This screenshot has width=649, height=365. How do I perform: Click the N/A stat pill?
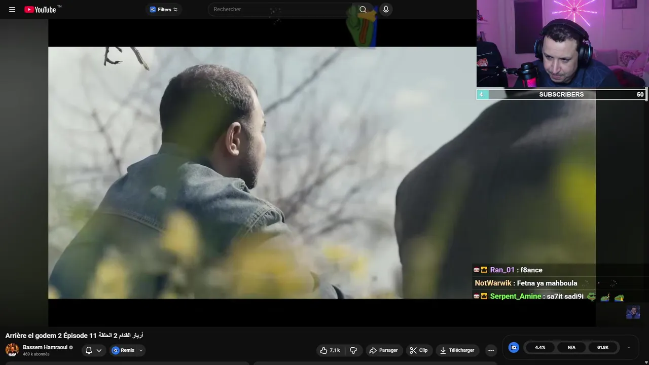pos(571,347)
